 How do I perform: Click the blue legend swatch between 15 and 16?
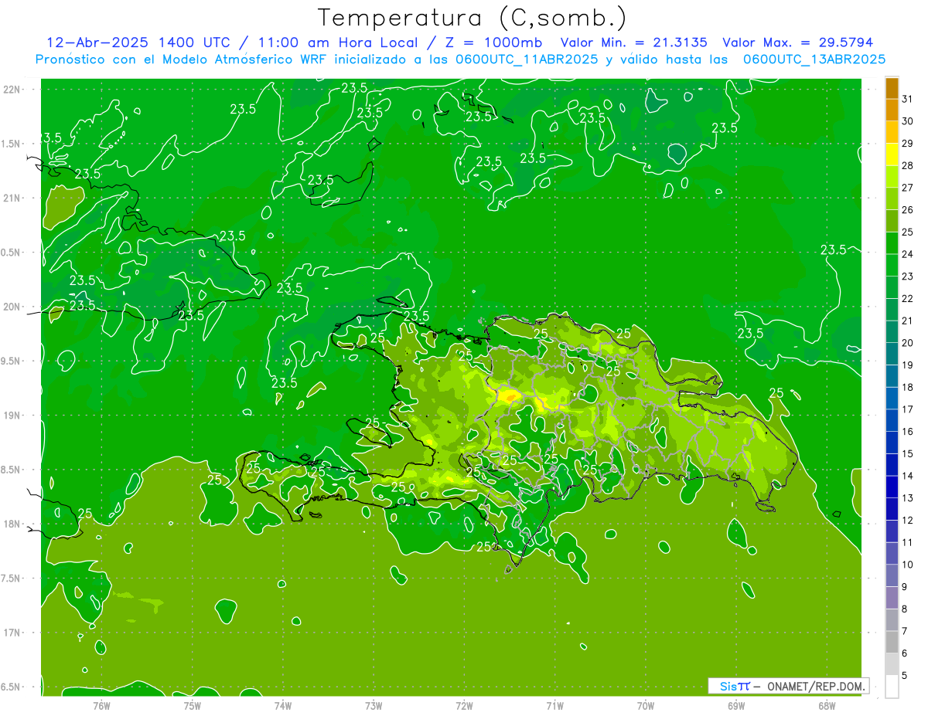click(892, 443)
